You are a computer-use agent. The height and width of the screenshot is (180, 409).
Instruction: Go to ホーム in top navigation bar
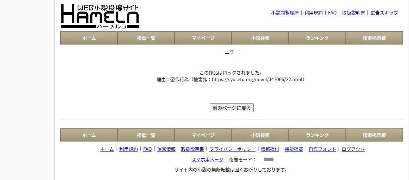tap(89, 38)
